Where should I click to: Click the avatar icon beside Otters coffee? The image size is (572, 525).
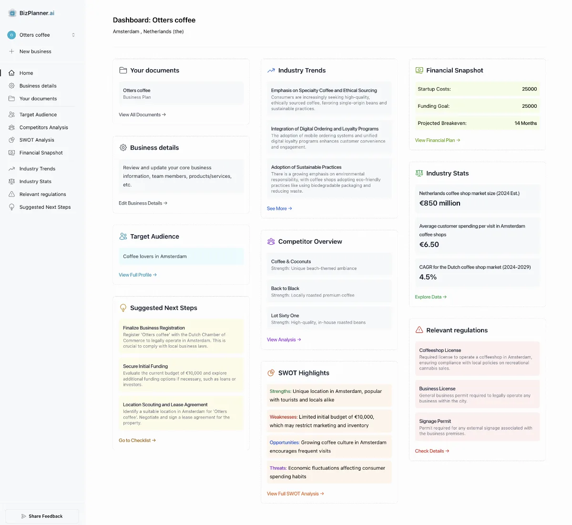pyautogui.click(x=12, y=35)
